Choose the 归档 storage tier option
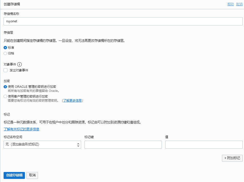 (x=5, y=53)
